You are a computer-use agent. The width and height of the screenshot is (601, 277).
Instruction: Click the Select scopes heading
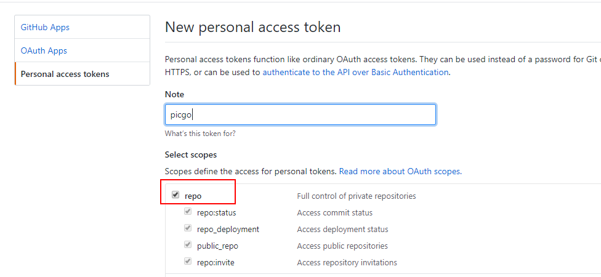(191, 155)
